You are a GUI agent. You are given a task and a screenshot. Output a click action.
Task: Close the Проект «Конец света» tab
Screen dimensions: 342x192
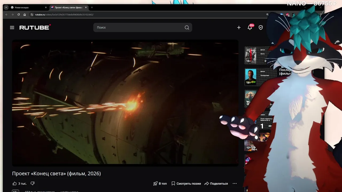(x=86, y=7)
